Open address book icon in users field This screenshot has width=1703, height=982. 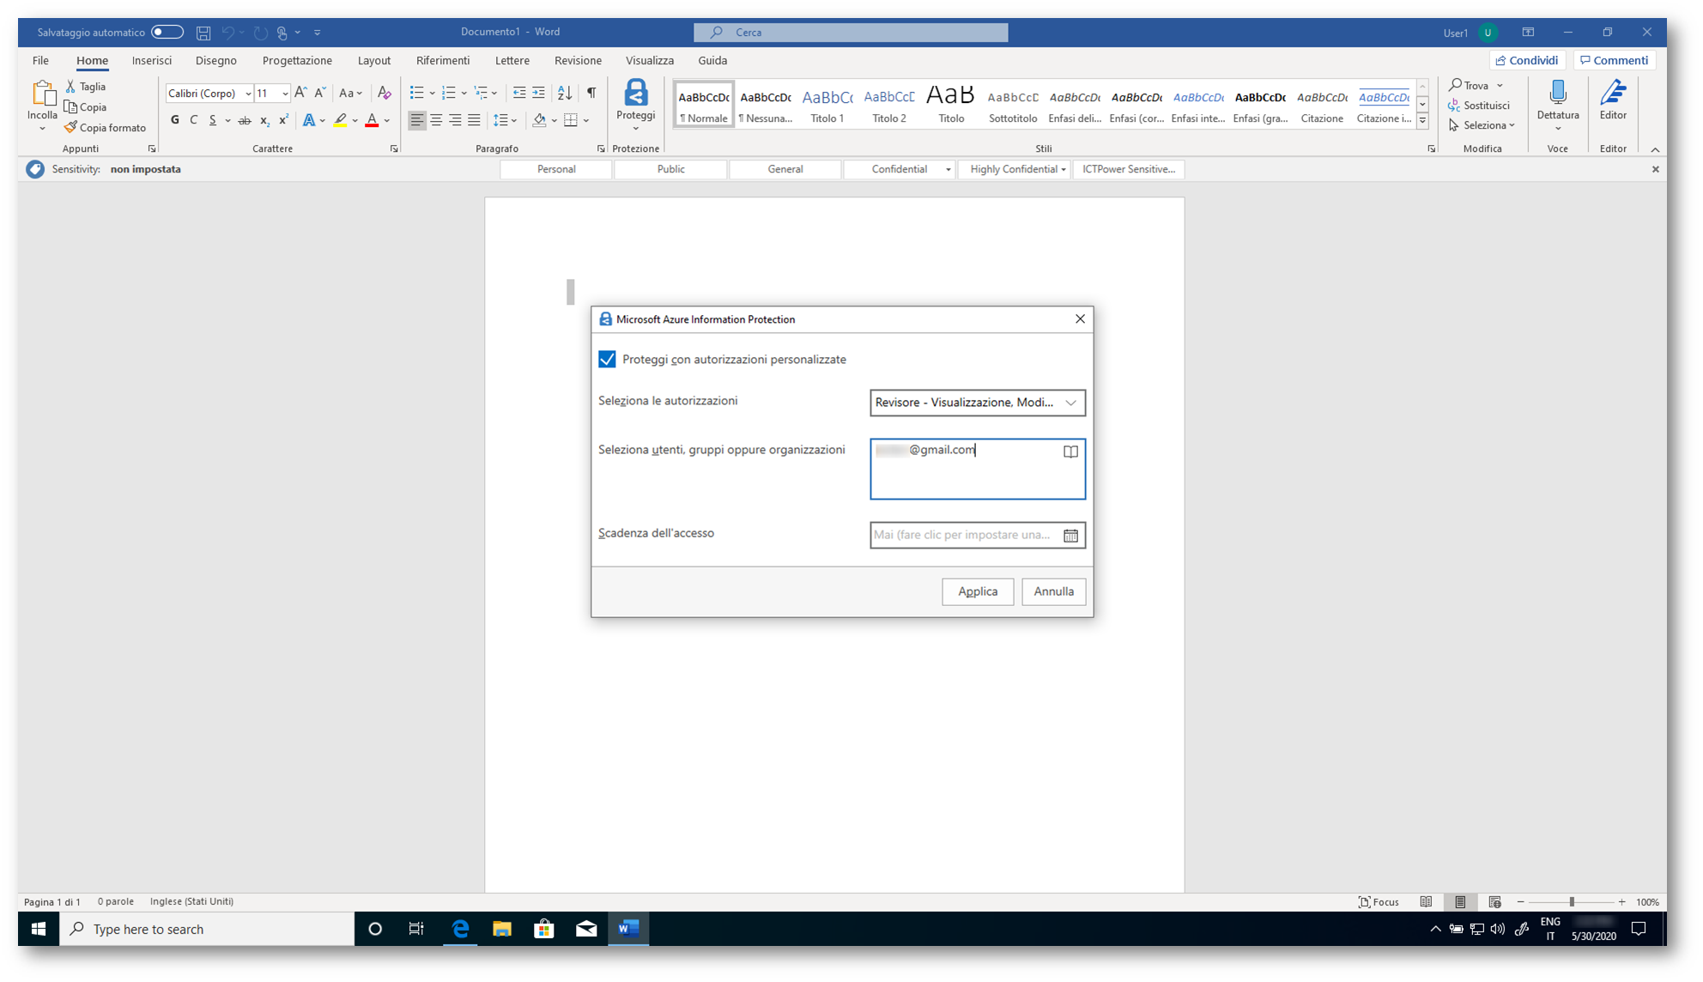tap(1070, 452)
